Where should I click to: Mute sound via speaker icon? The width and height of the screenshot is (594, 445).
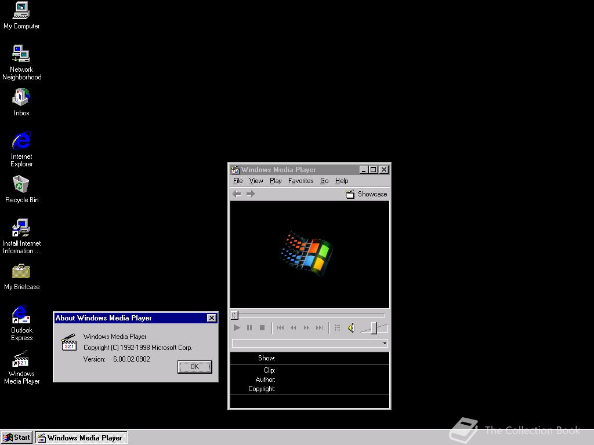point(351,328)
